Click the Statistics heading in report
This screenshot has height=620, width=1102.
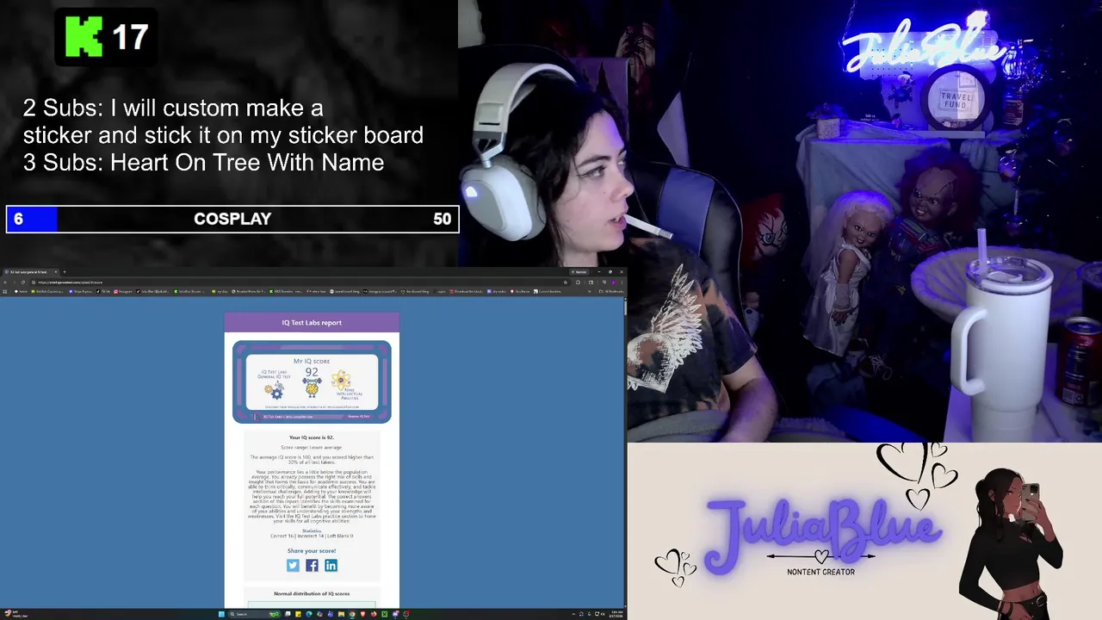[312, 530]
